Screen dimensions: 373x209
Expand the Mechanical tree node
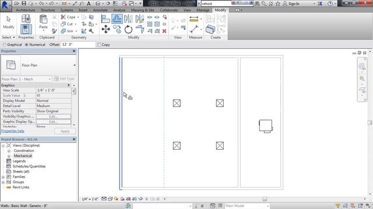9,156
